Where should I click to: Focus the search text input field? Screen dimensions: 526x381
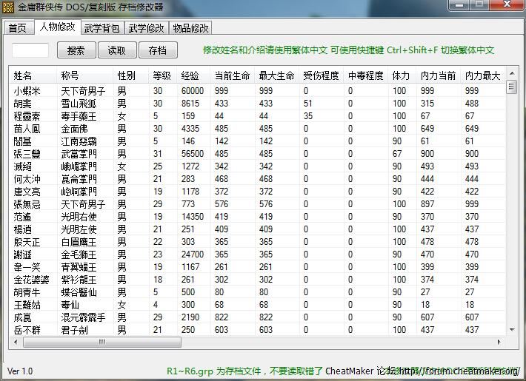31,50
